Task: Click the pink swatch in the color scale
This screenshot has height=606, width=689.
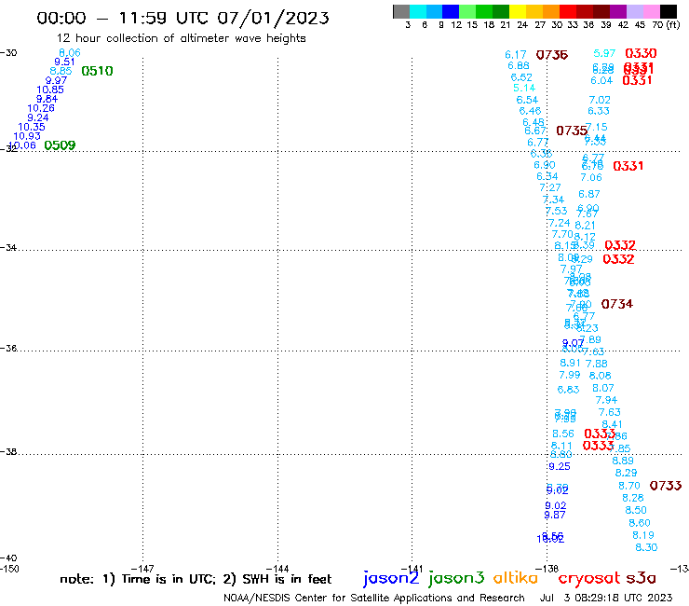Action: (x=651, y=11)
